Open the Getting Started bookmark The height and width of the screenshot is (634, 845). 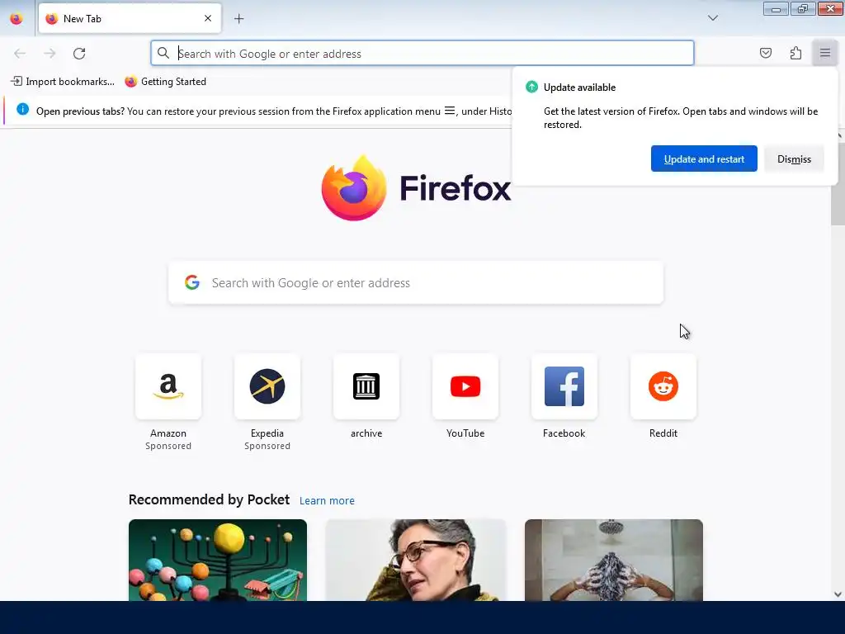click(x=165, y=82)
